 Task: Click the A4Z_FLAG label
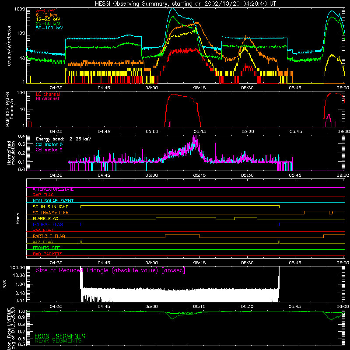click(x=43, y=242)
